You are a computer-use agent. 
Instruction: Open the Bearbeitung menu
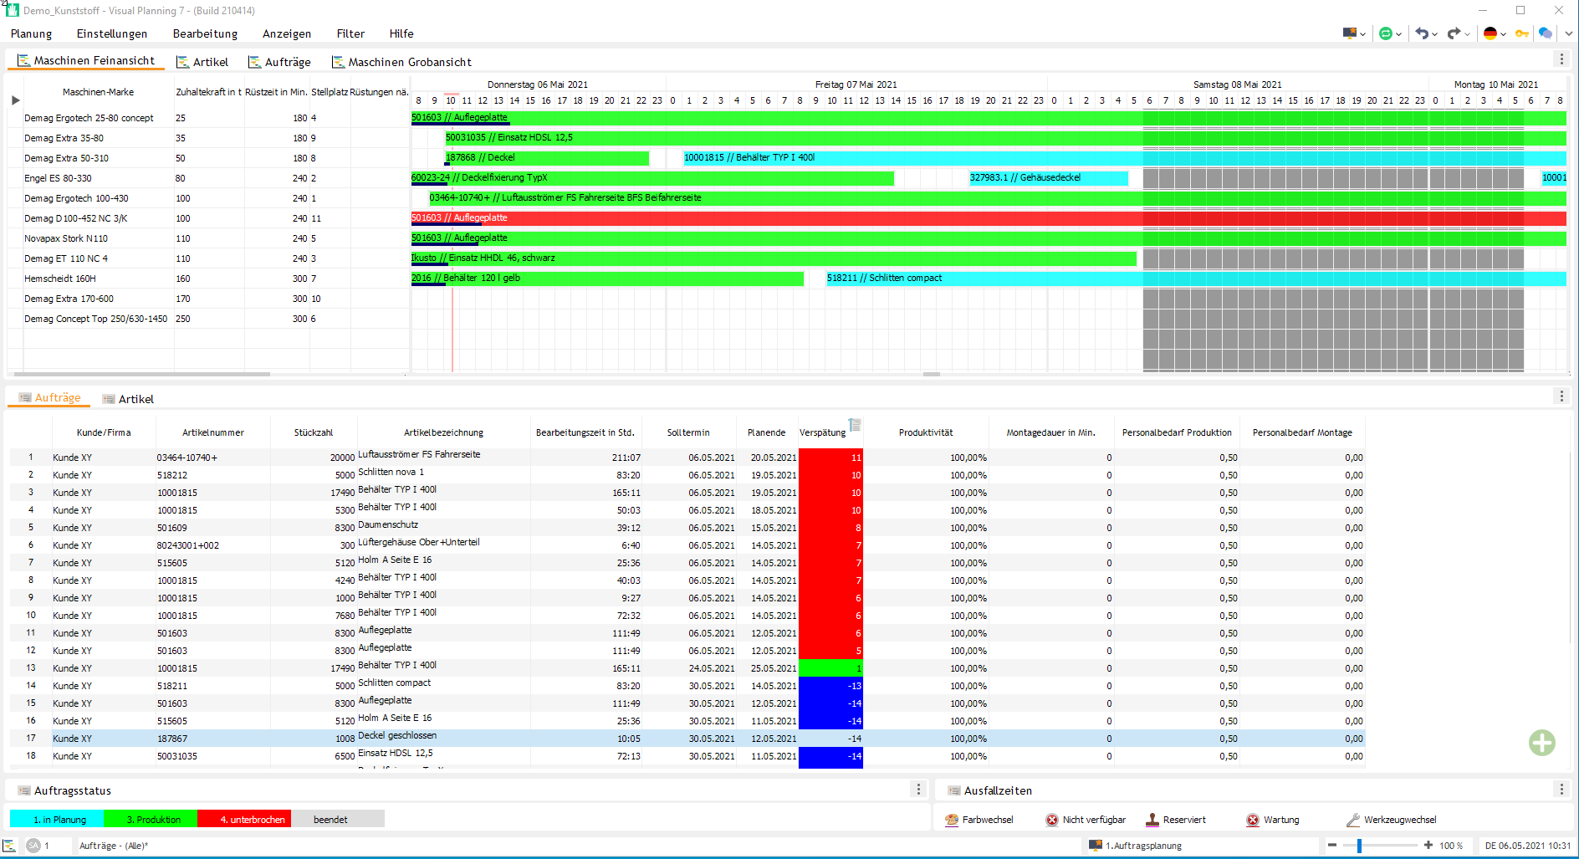(205, 33)
